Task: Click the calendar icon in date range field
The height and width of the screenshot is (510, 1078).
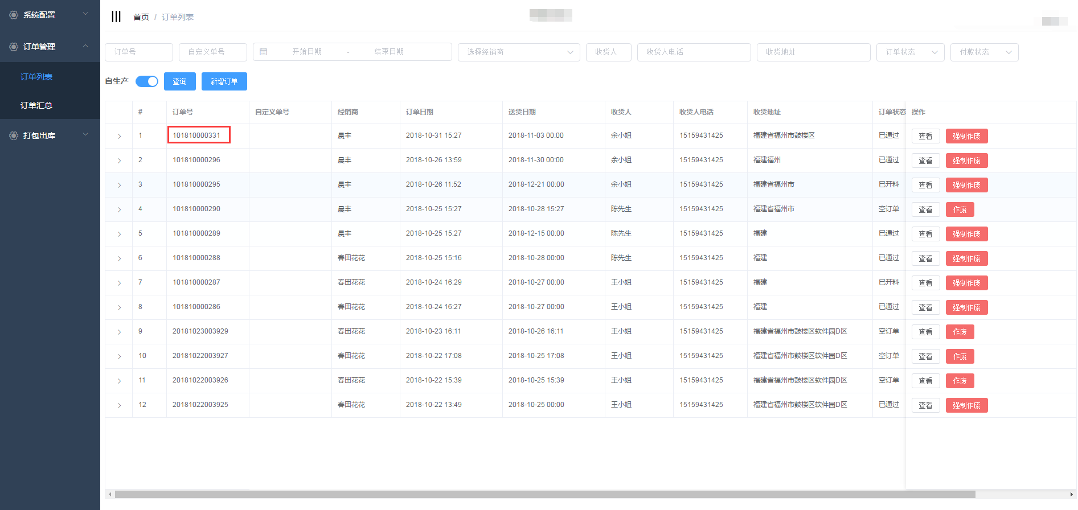Action: (263, 52)
